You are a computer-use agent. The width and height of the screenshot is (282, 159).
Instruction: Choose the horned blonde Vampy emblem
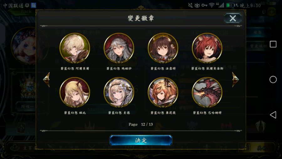click(x=75, y=92)
